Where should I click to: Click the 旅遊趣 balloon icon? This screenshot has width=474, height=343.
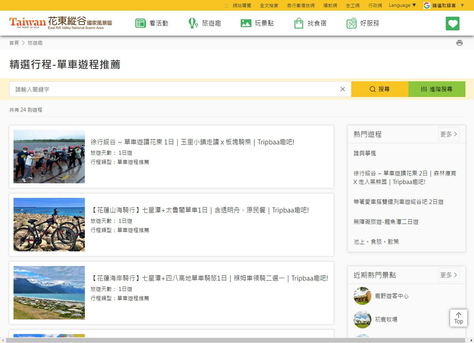(x=193, y=23)
